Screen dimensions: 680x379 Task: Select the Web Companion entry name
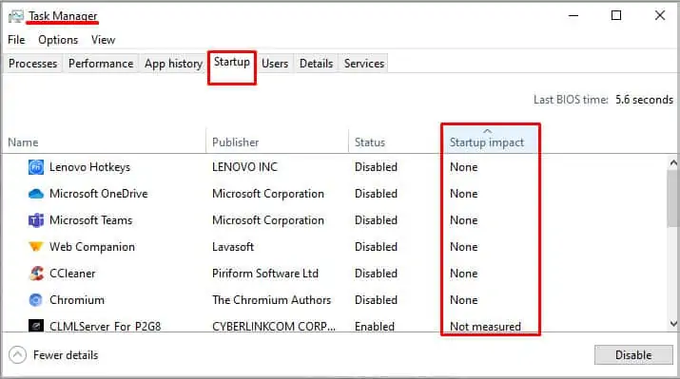click(92, 247)
